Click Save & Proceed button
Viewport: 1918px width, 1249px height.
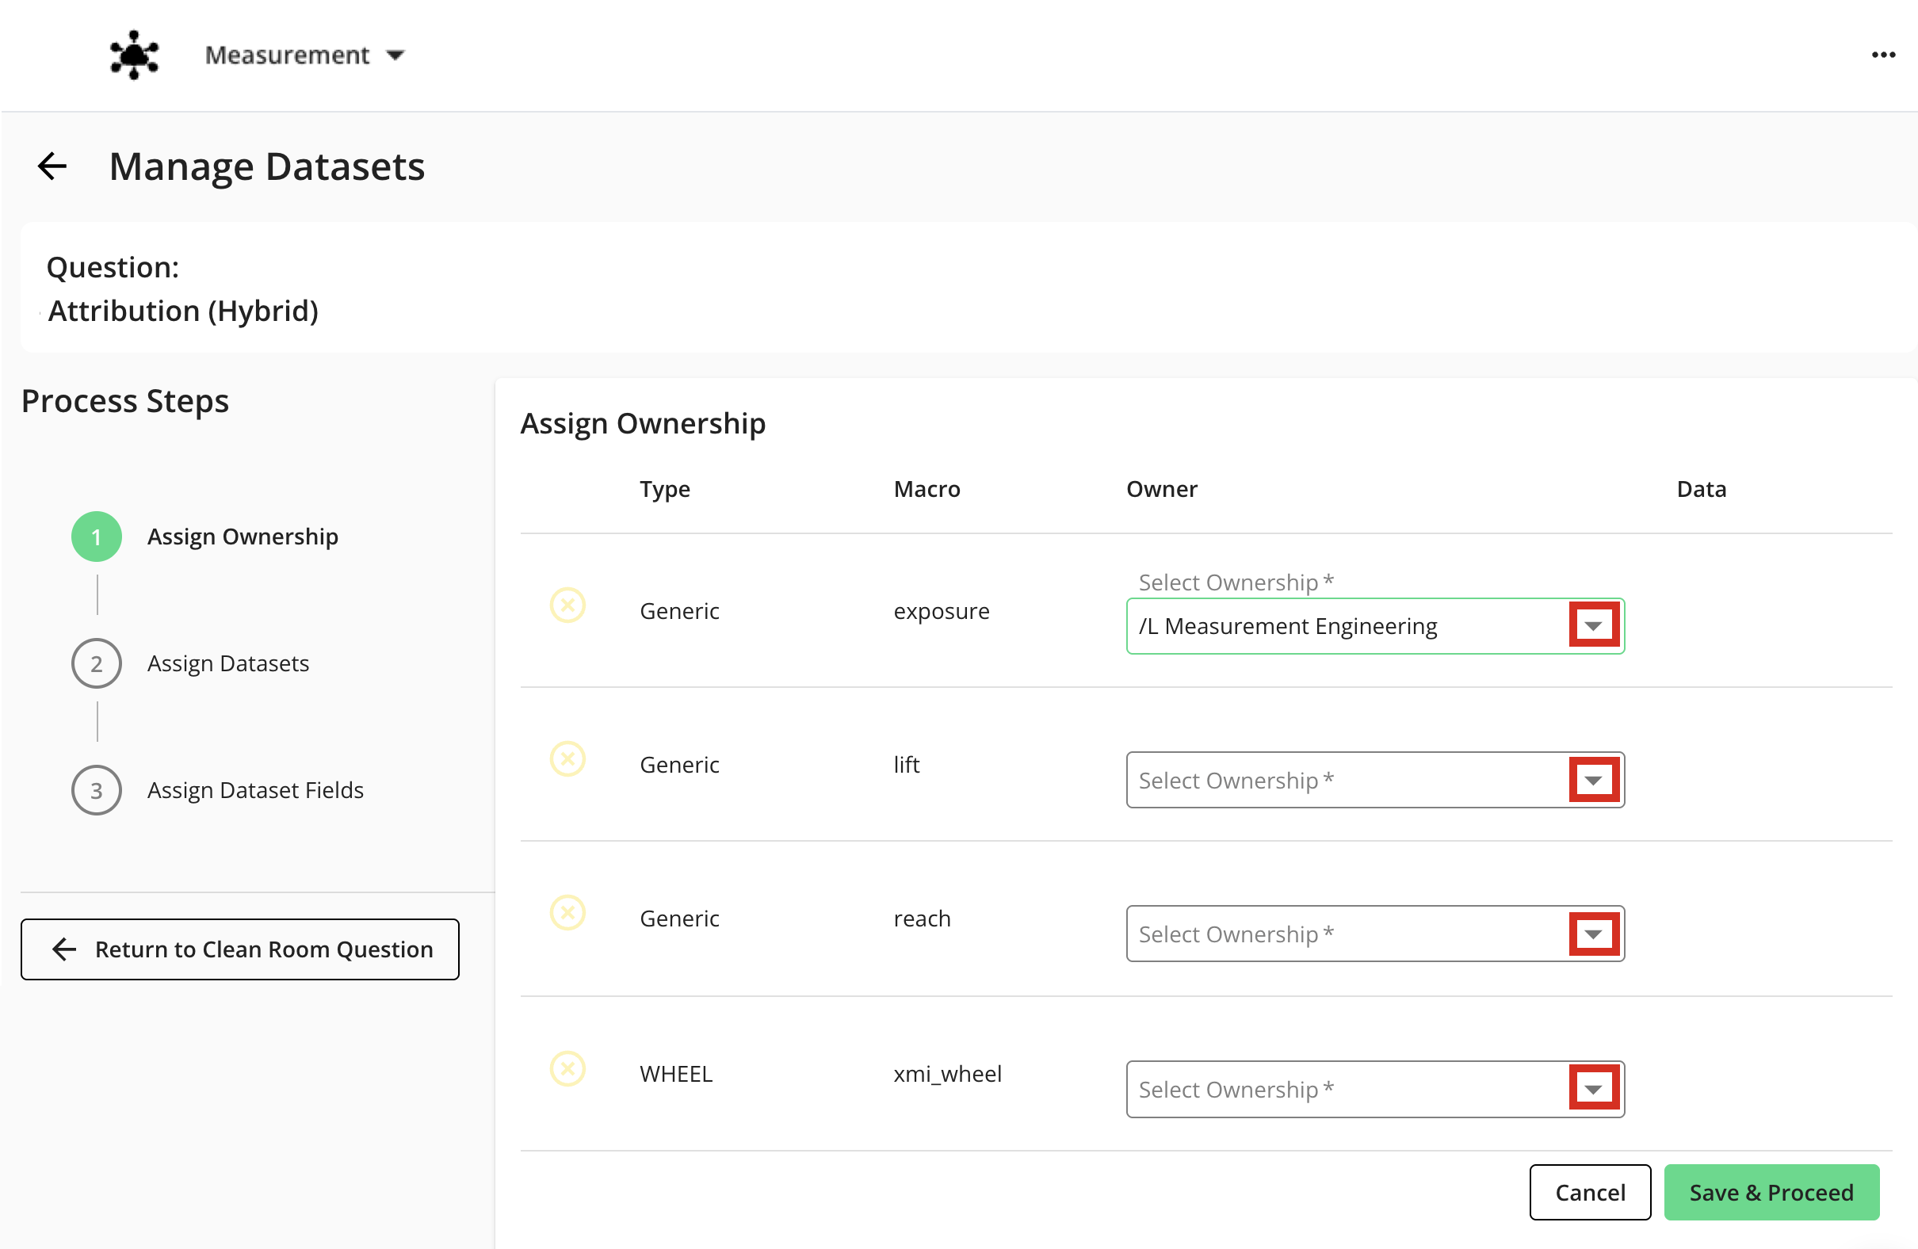(1771, 1192)
